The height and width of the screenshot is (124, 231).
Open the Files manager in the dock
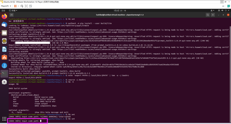pyautogui.click(x=4, y=33)
